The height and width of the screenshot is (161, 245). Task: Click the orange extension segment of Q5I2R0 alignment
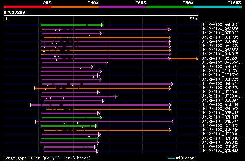(183, 59)
